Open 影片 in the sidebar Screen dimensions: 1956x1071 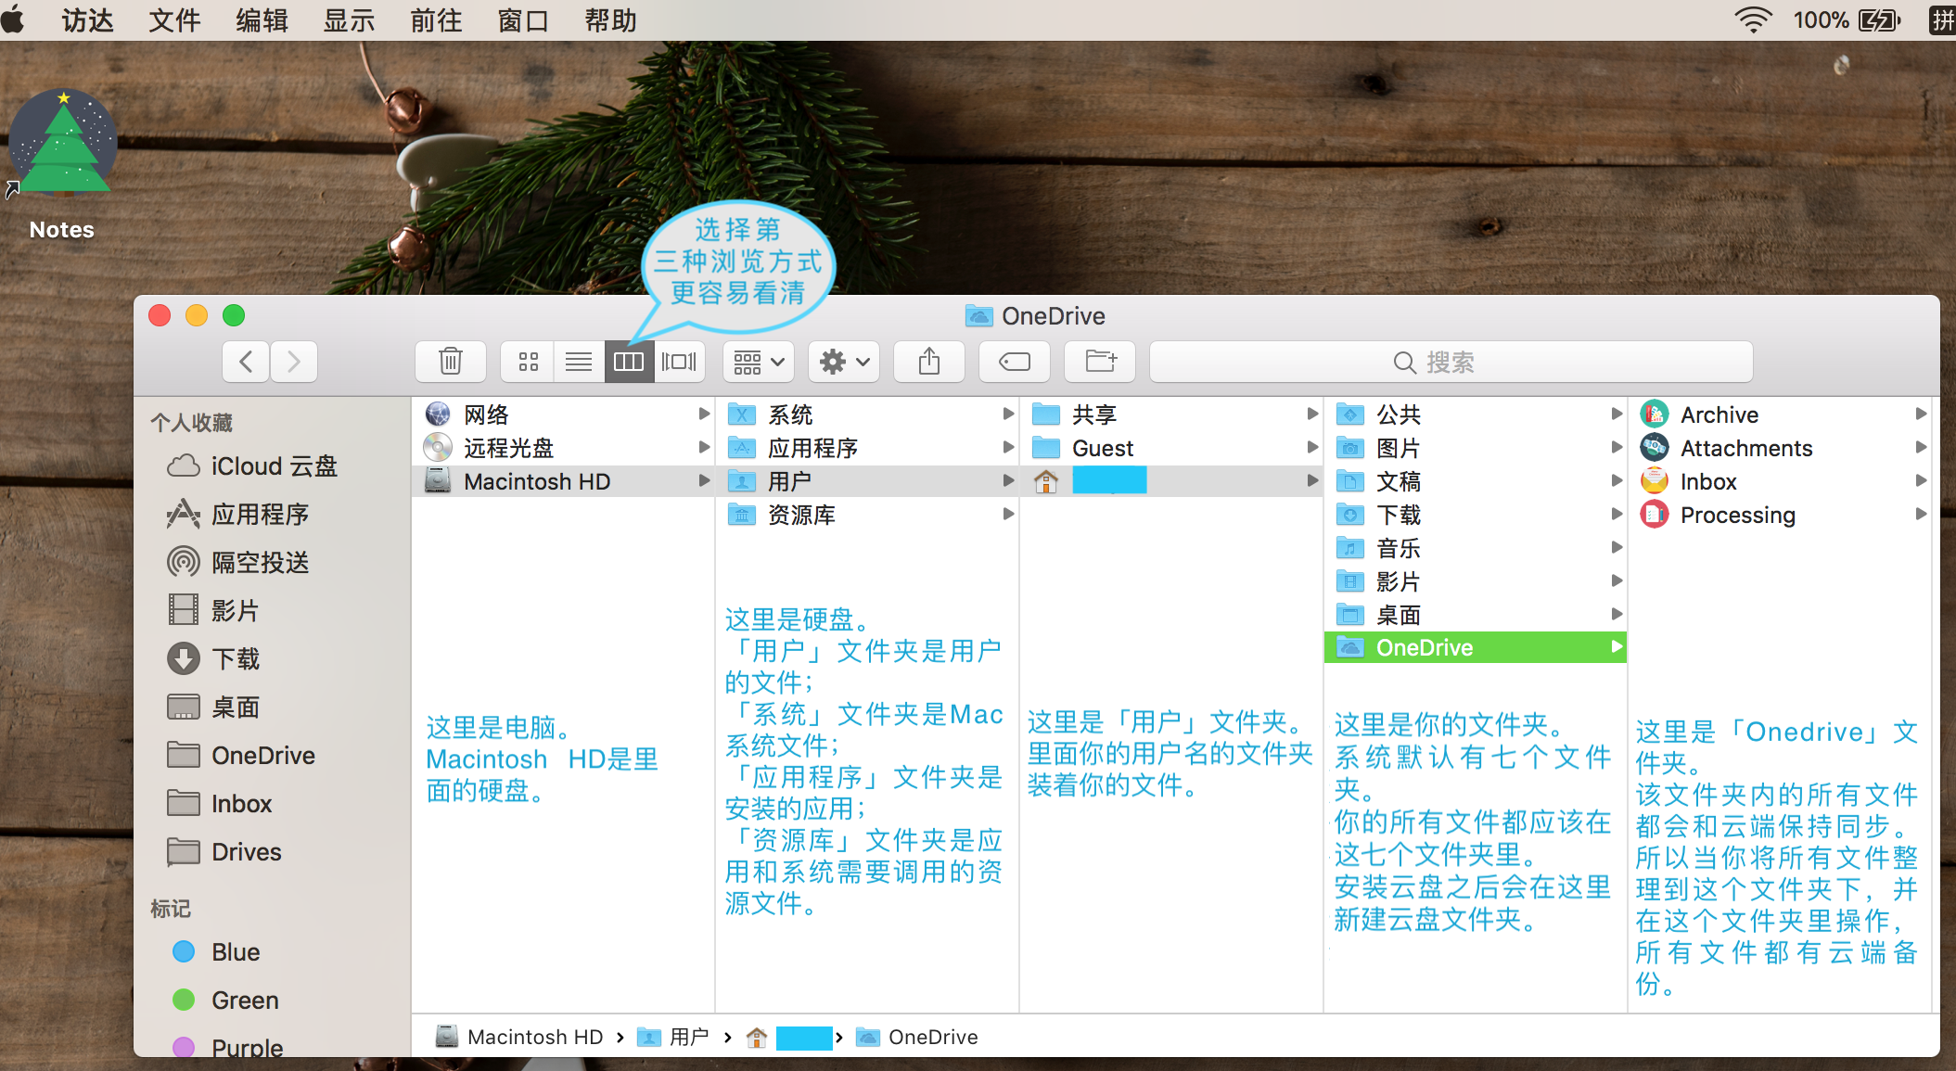pyautogui.click(x=212, y=611)
